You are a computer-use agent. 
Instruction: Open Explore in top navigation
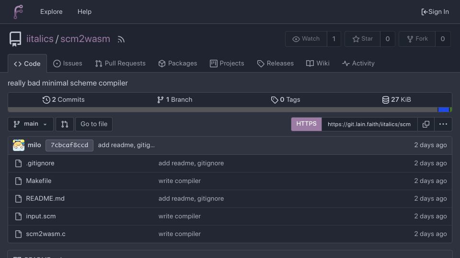(51, 11)
